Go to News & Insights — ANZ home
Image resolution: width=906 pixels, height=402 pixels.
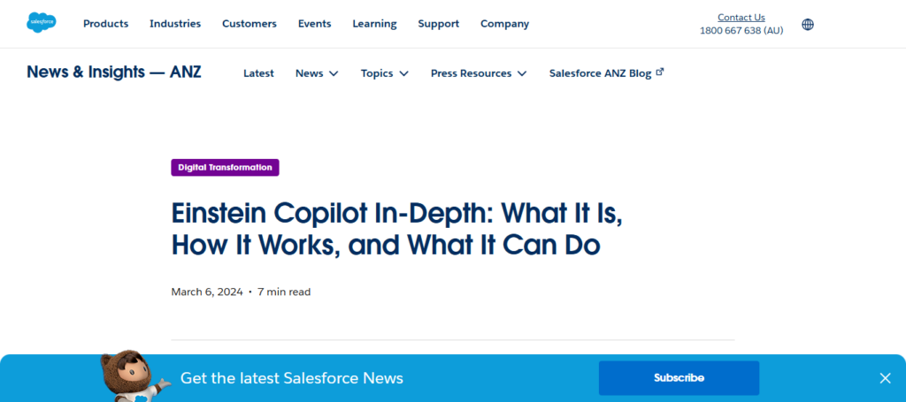[x=114, y=72]
